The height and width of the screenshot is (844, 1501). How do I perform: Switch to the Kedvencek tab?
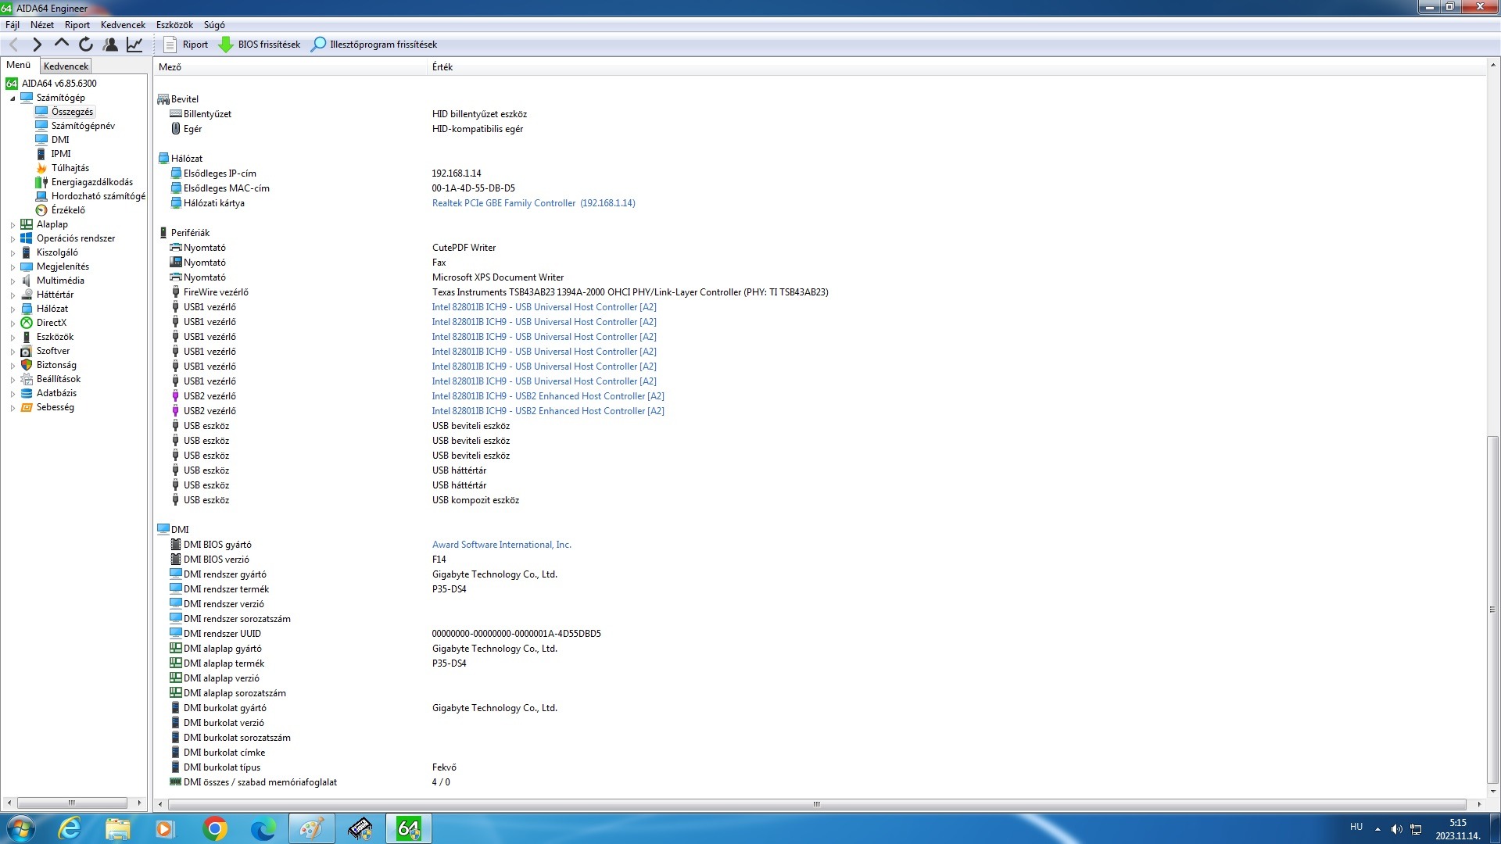pos(66,66)
